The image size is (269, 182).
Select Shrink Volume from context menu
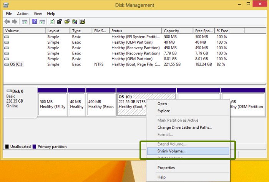[x=171, y=151]
